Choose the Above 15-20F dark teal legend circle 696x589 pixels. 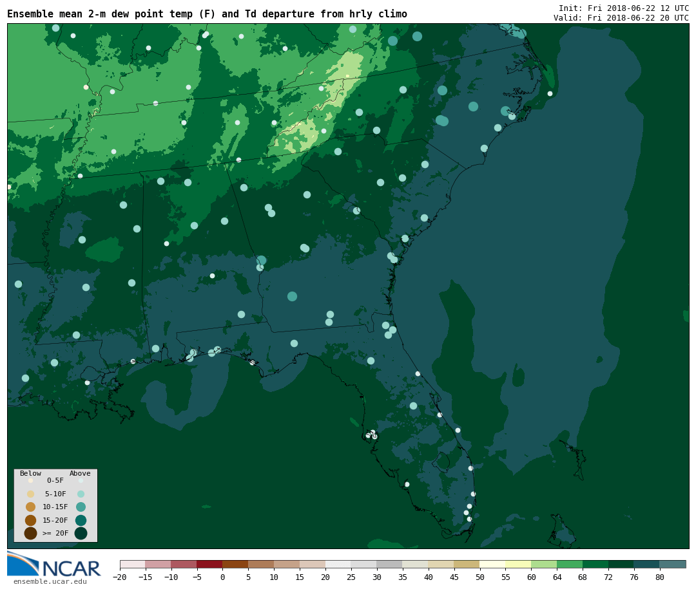pyautogui.click(x=81, y=520)
